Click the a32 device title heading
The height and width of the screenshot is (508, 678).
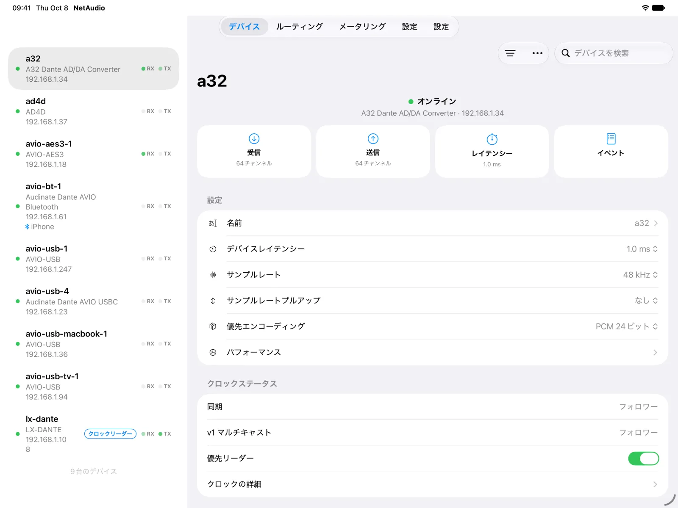click(212, 81)
